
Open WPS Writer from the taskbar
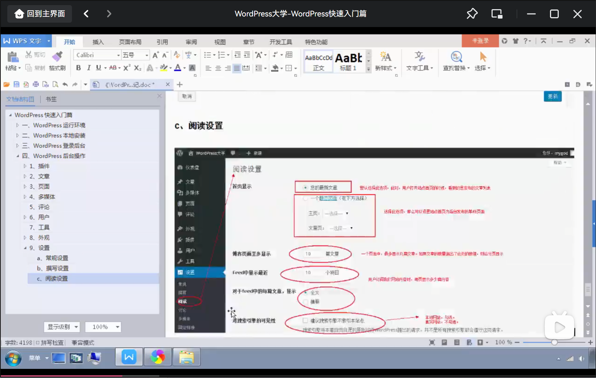[129, 357]
